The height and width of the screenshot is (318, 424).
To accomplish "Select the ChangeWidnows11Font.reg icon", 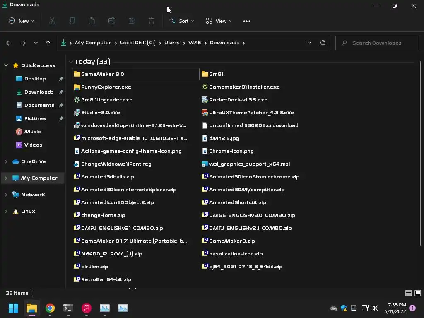I will click(x=77, y=164).
